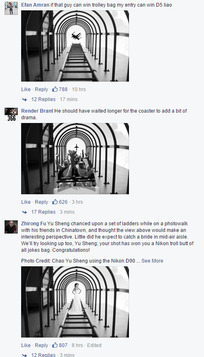This screenshot has width=204, height=357.
Task: Open Render Brant's avatar with 366
Action: pos(11,114)
